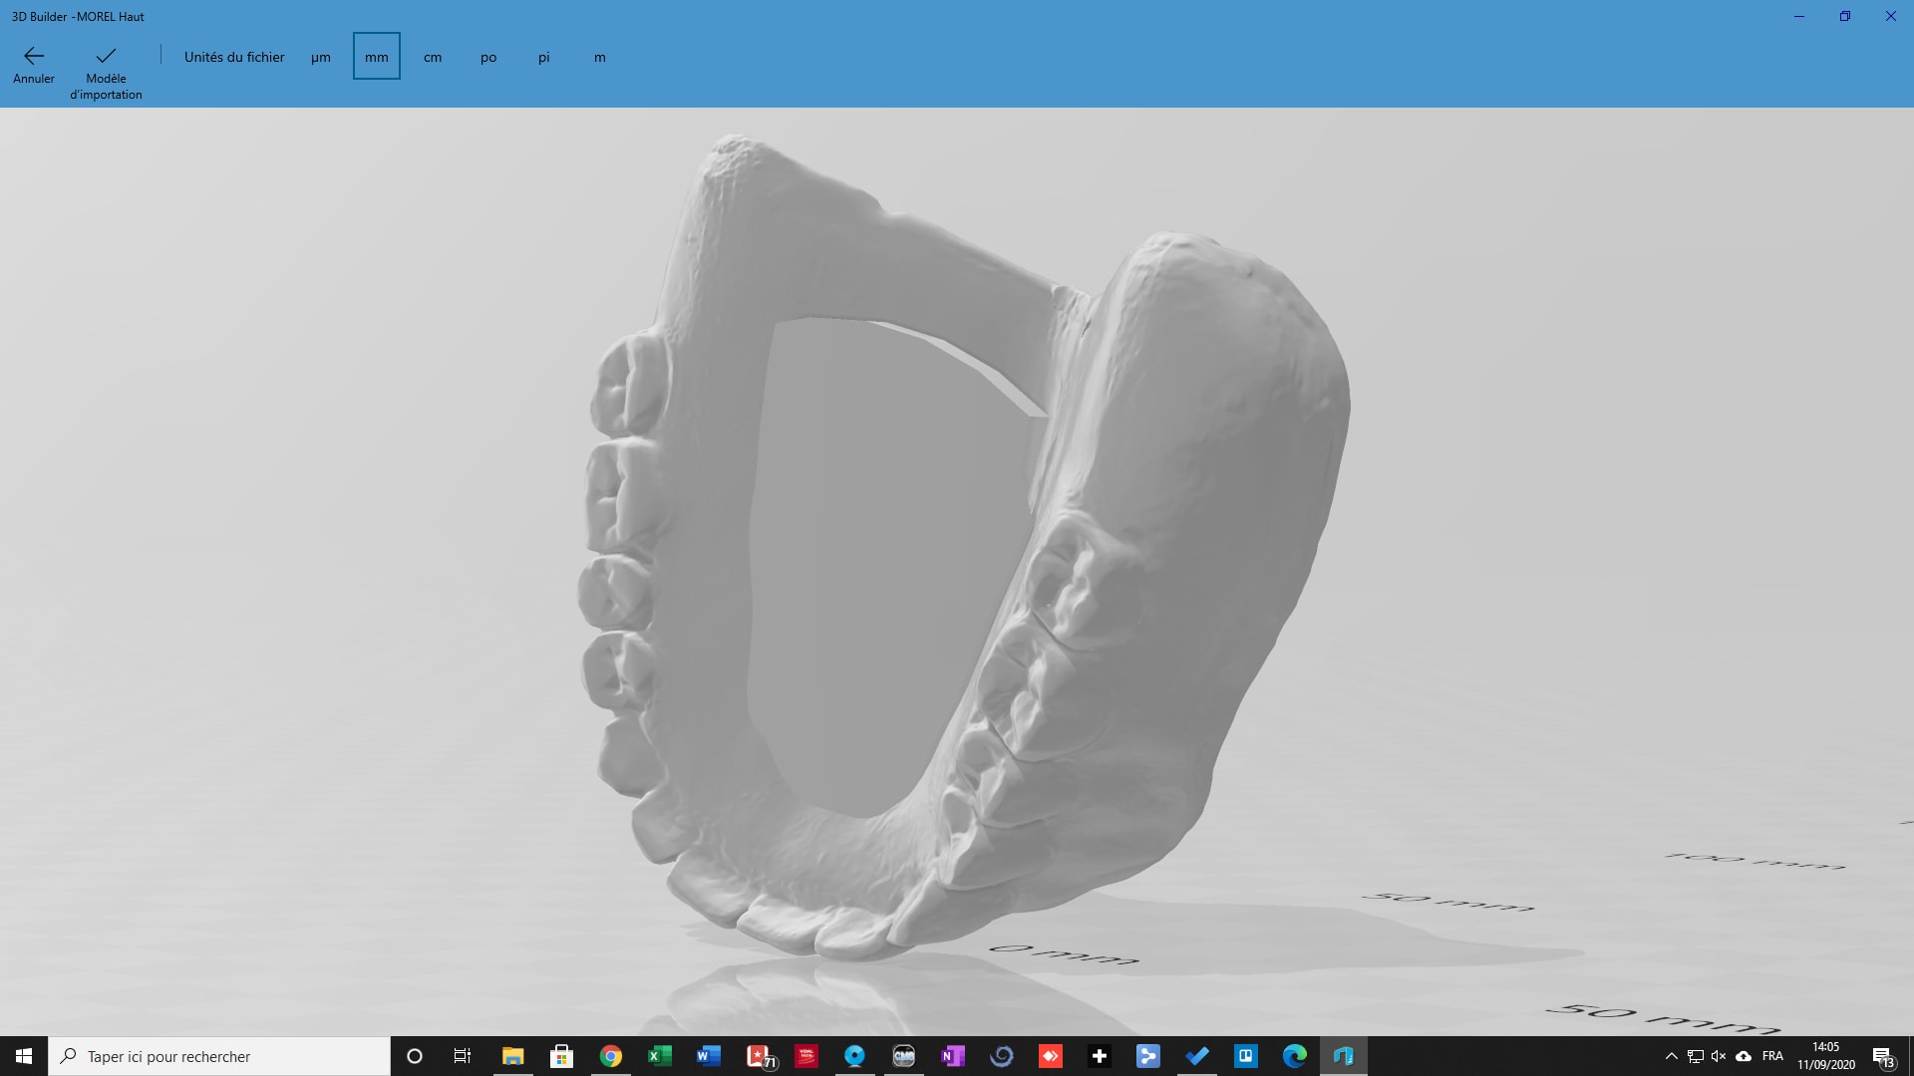1914x1076 pixels.
Task: Choose po (inches) unit option
Action: point(487,57)
